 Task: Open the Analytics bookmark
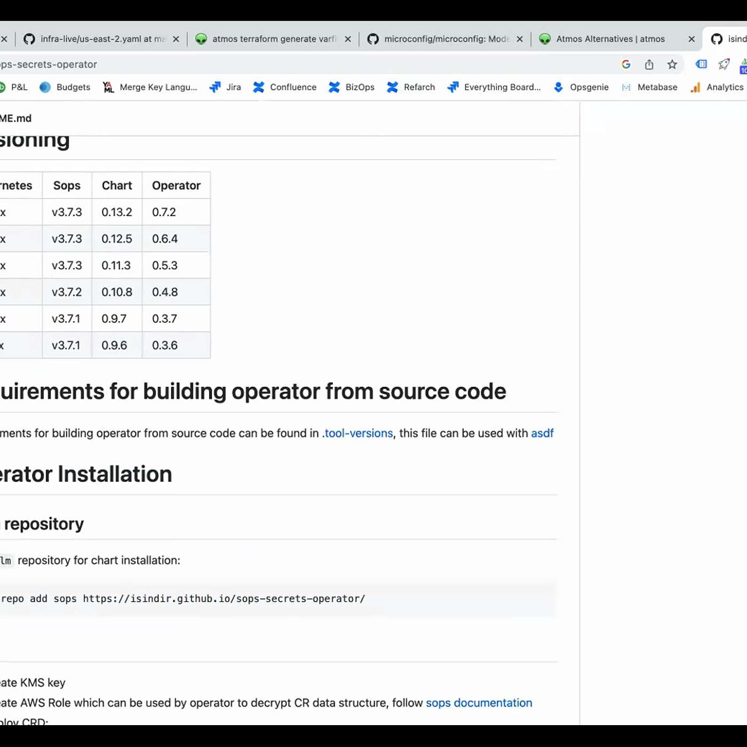[x=717, y=87]
